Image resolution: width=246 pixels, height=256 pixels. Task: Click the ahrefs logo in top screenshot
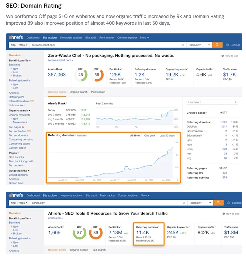tap(16, 37)
